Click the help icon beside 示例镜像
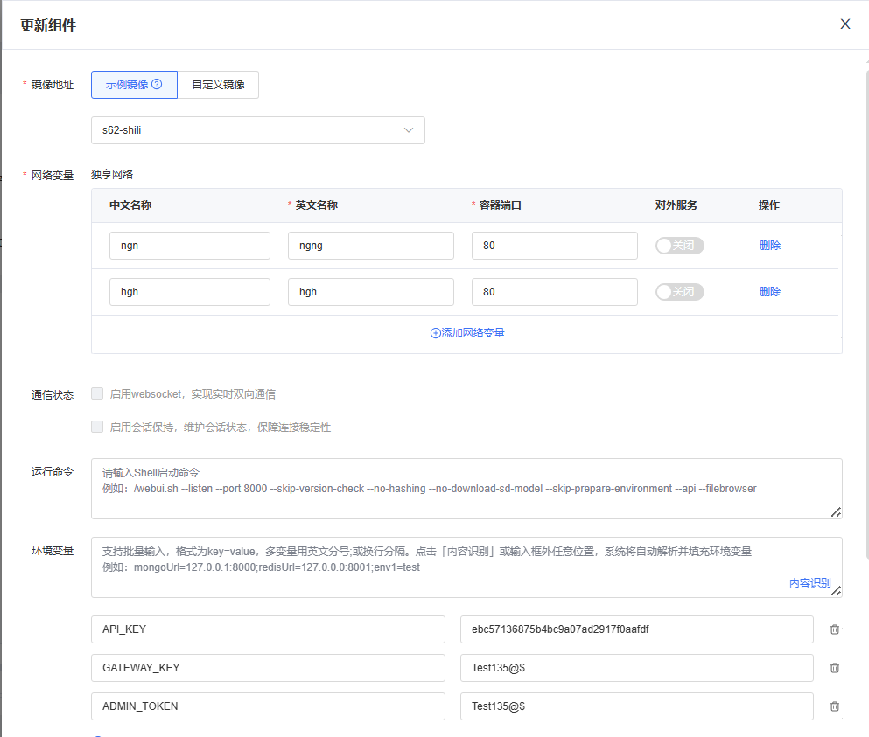Viewport: 869px width, 737px height. tap(158, 85)
